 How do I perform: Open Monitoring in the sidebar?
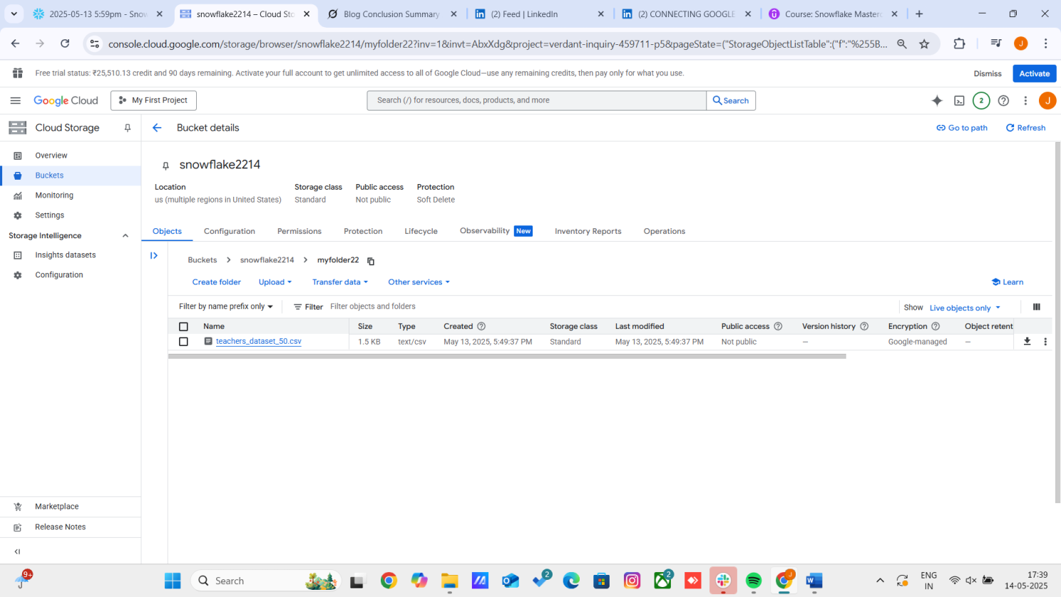(71, 195)
